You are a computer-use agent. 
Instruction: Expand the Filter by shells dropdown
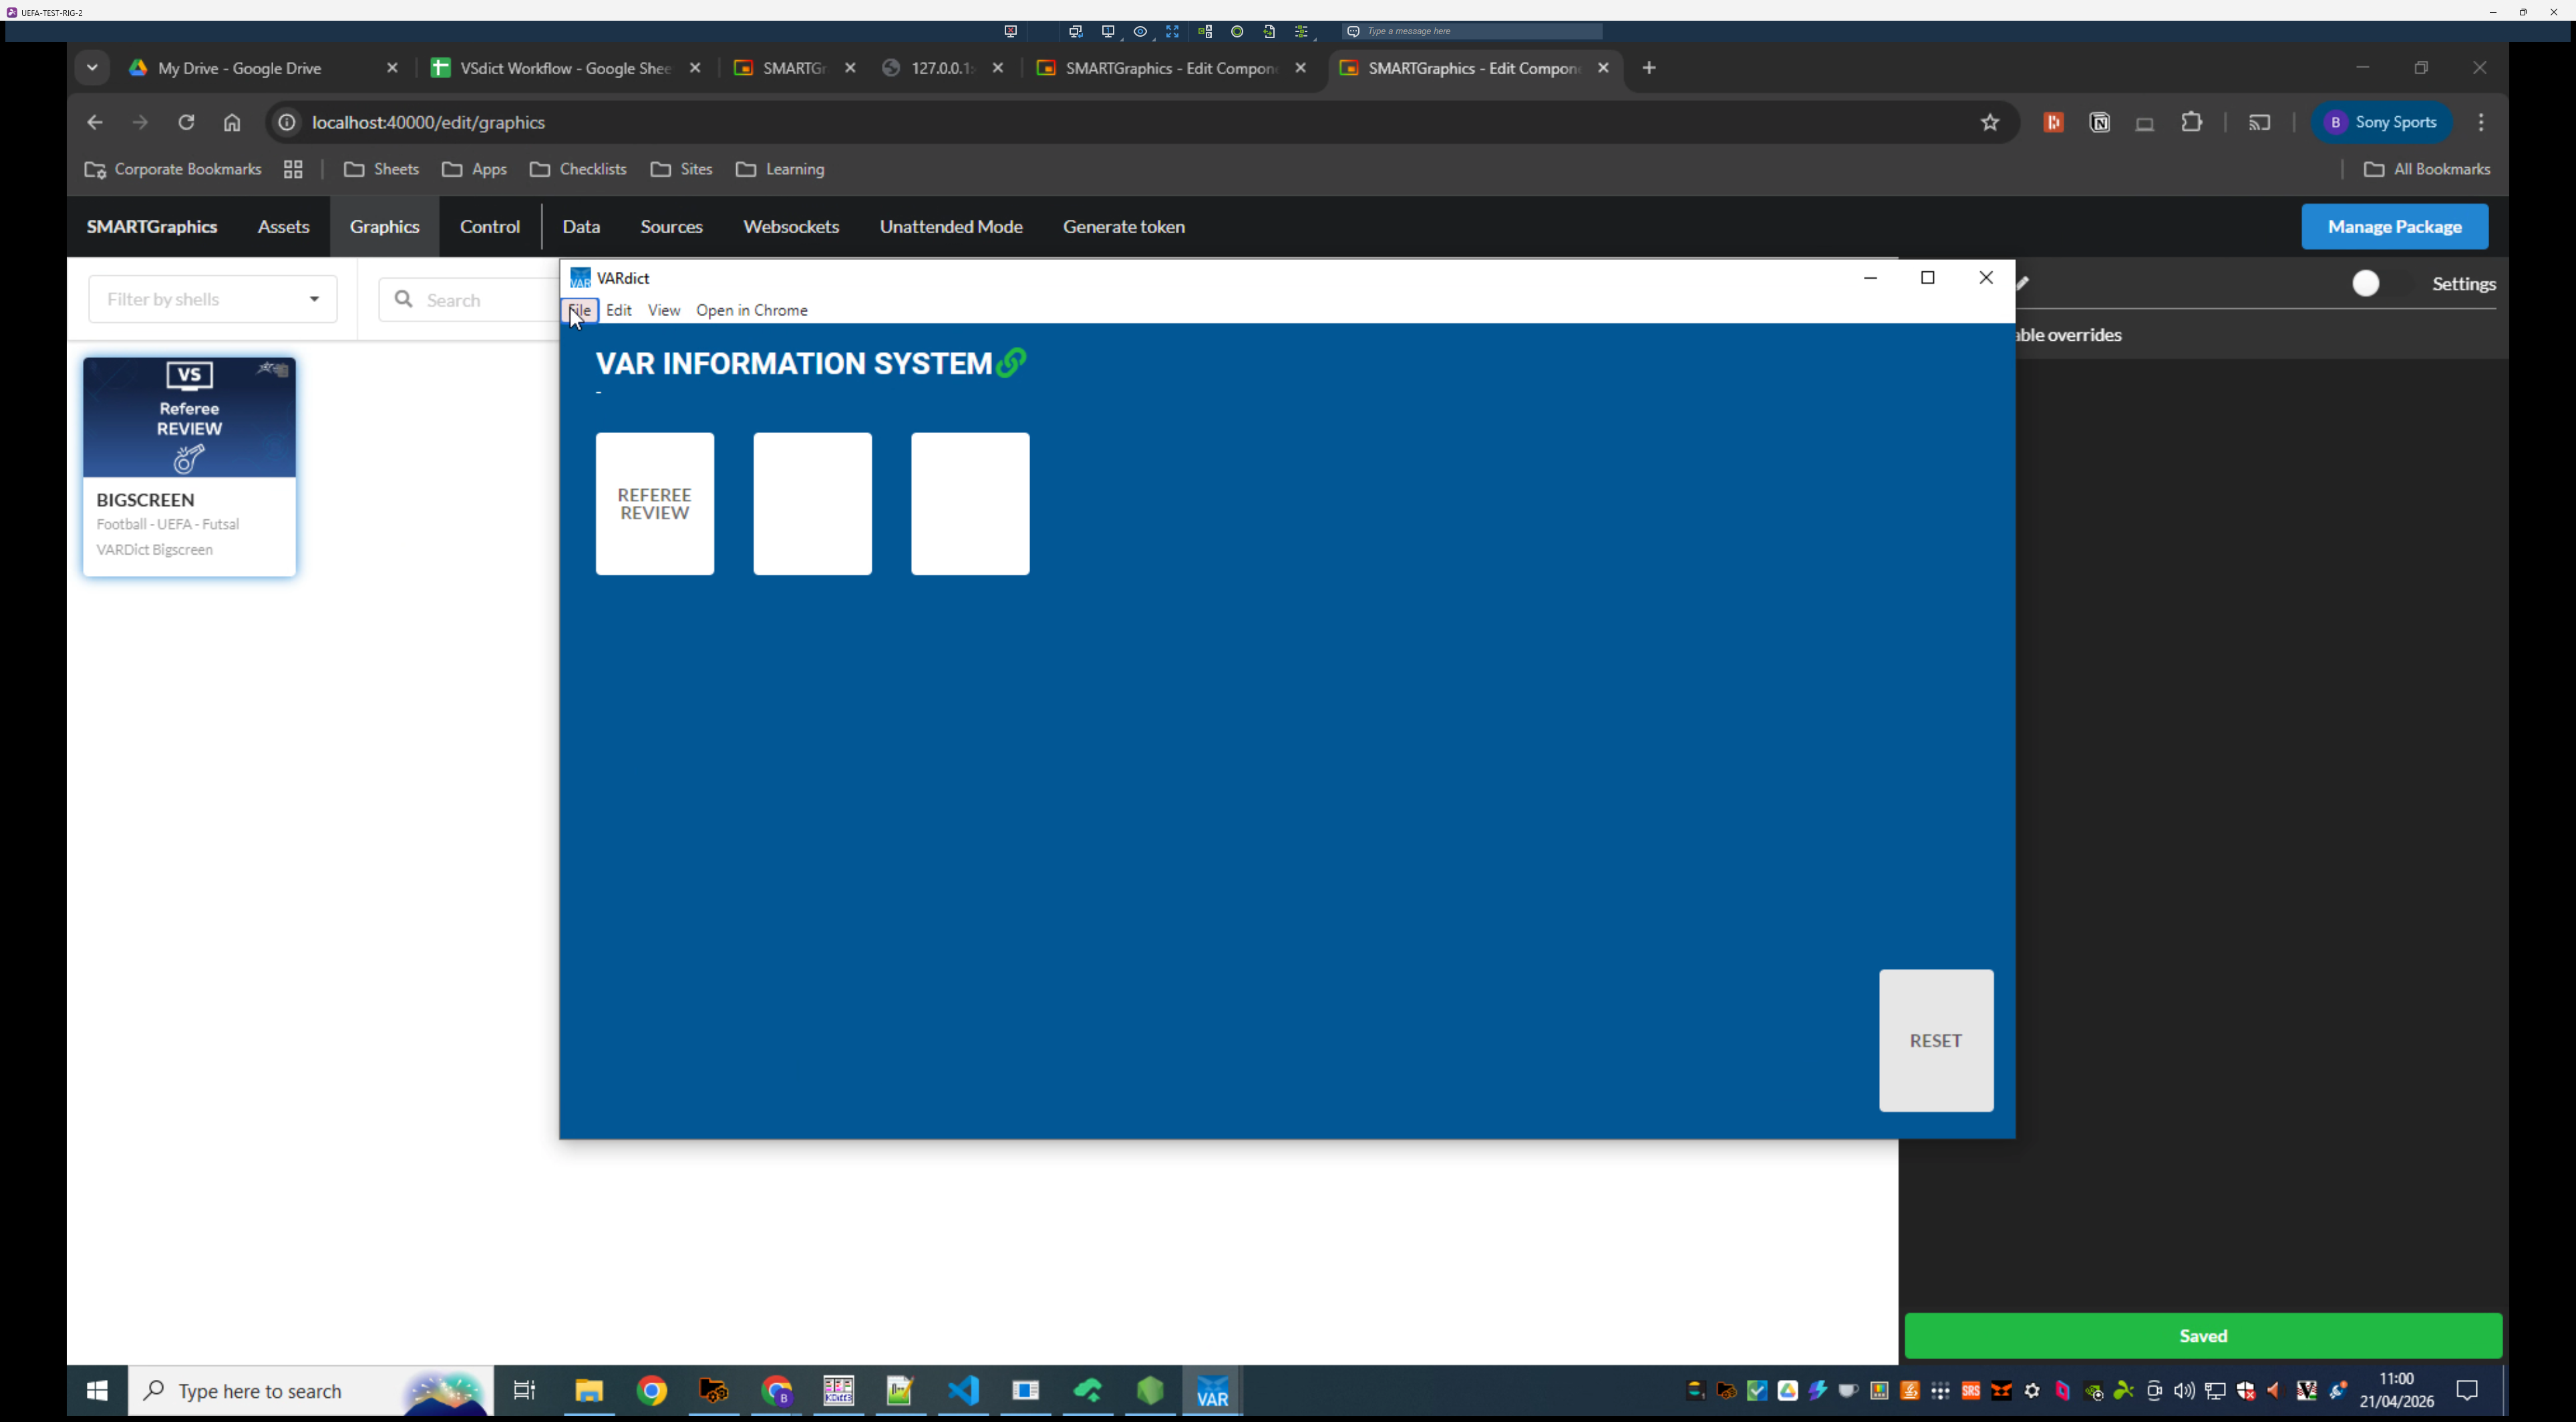click(x=213, y=299)
